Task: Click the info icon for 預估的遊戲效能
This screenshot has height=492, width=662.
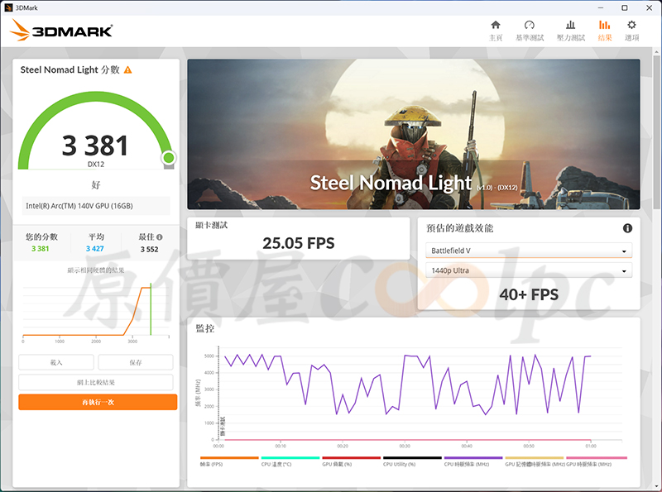Action: coord(627,228)
